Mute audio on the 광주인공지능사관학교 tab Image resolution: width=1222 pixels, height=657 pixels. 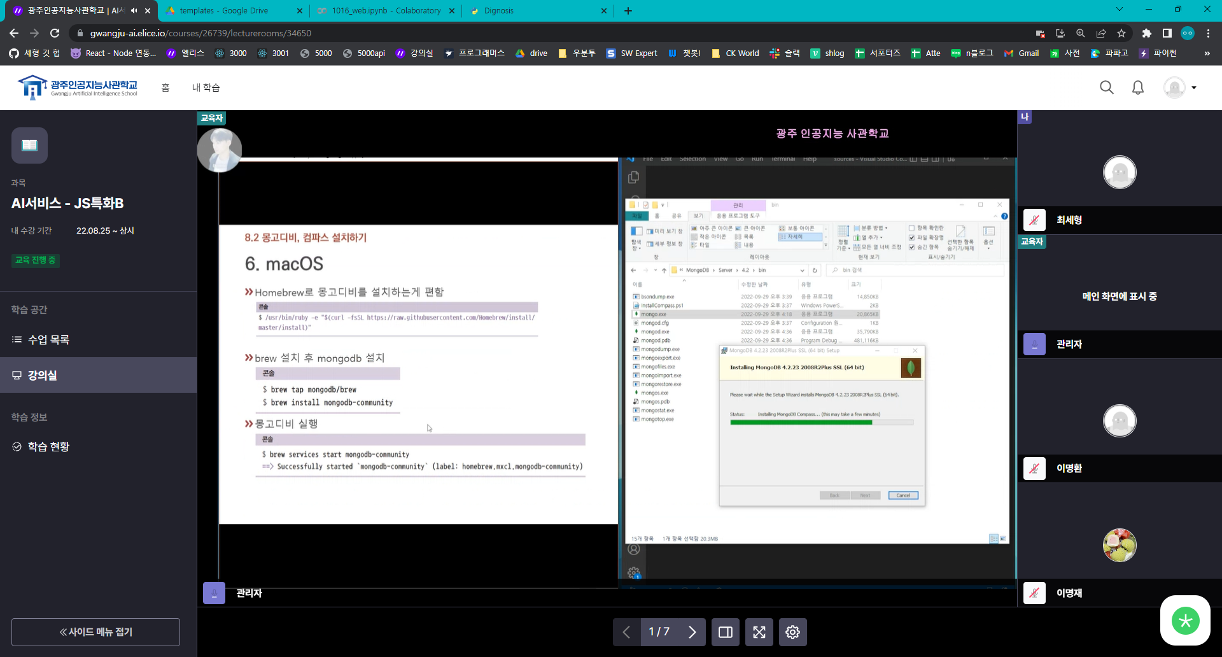coord(134,11)
